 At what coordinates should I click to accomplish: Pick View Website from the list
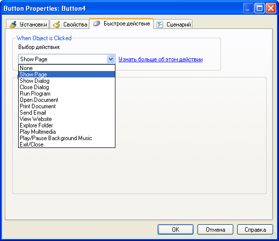click(67, 119)
